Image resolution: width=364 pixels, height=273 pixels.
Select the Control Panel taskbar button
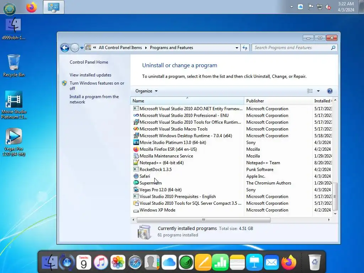(54, 7)
